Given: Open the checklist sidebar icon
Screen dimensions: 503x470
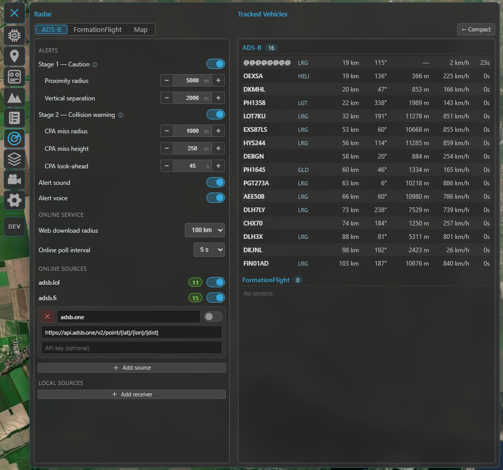Looking at the screenshot, I should tap(14, 118).
